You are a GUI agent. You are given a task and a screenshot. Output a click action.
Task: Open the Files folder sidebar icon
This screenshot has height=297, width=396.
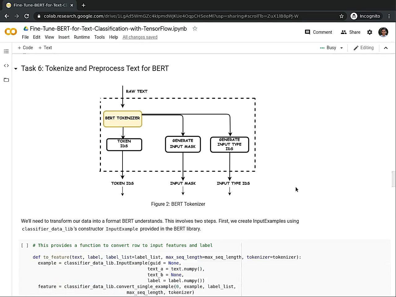[6, 80]
